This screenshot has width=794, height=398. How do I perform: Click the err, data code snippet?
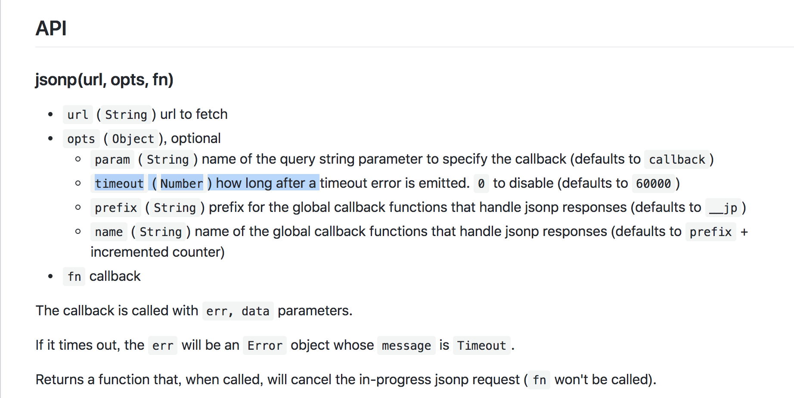click(x=238, y=311)
